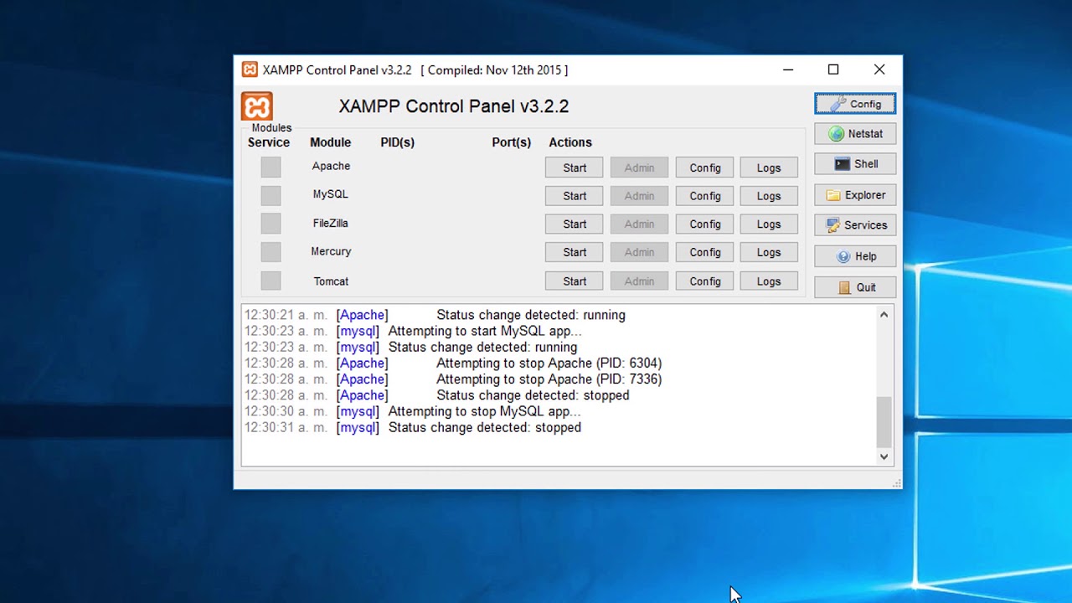Start the Tomcat module

pos(574,281)
